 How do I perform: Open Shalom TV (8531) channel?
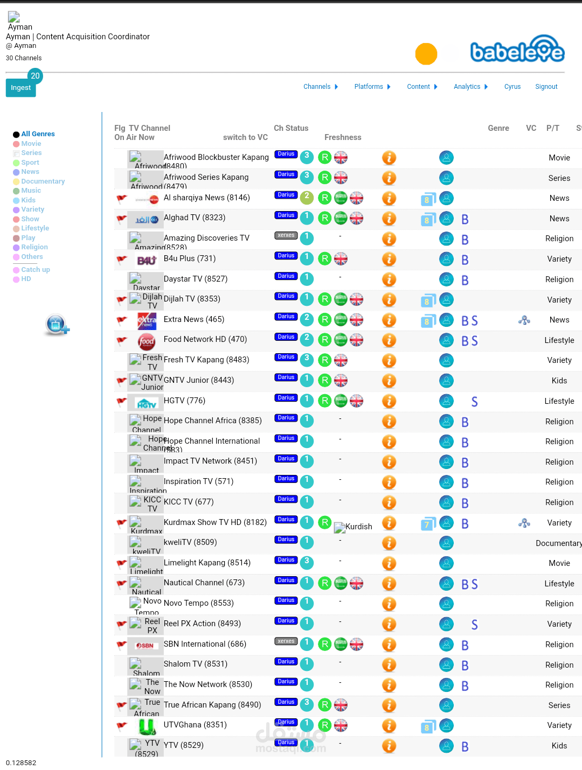[x=196, y=664]
